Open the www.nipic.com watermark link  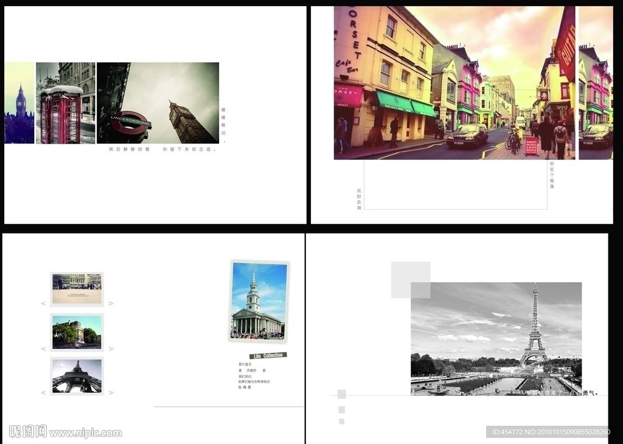[x=85, y=434]
